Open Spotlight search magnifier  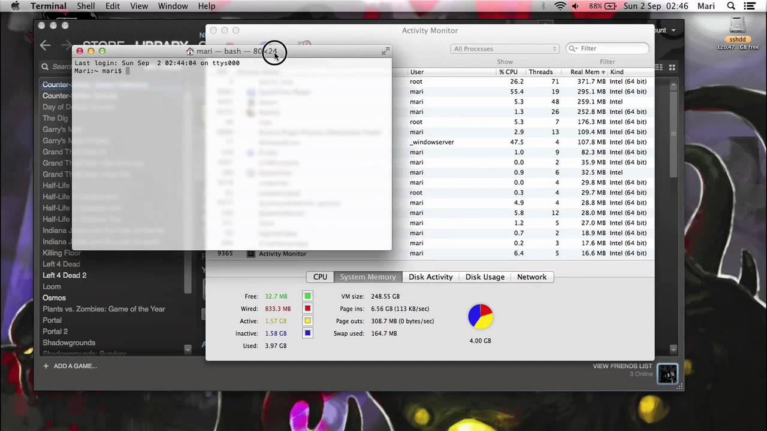pyautogui.click(x=731, y=6)
